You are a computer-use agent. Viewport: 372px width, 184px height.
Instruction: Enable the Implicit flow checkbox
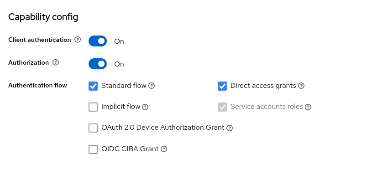click(93, 107)
